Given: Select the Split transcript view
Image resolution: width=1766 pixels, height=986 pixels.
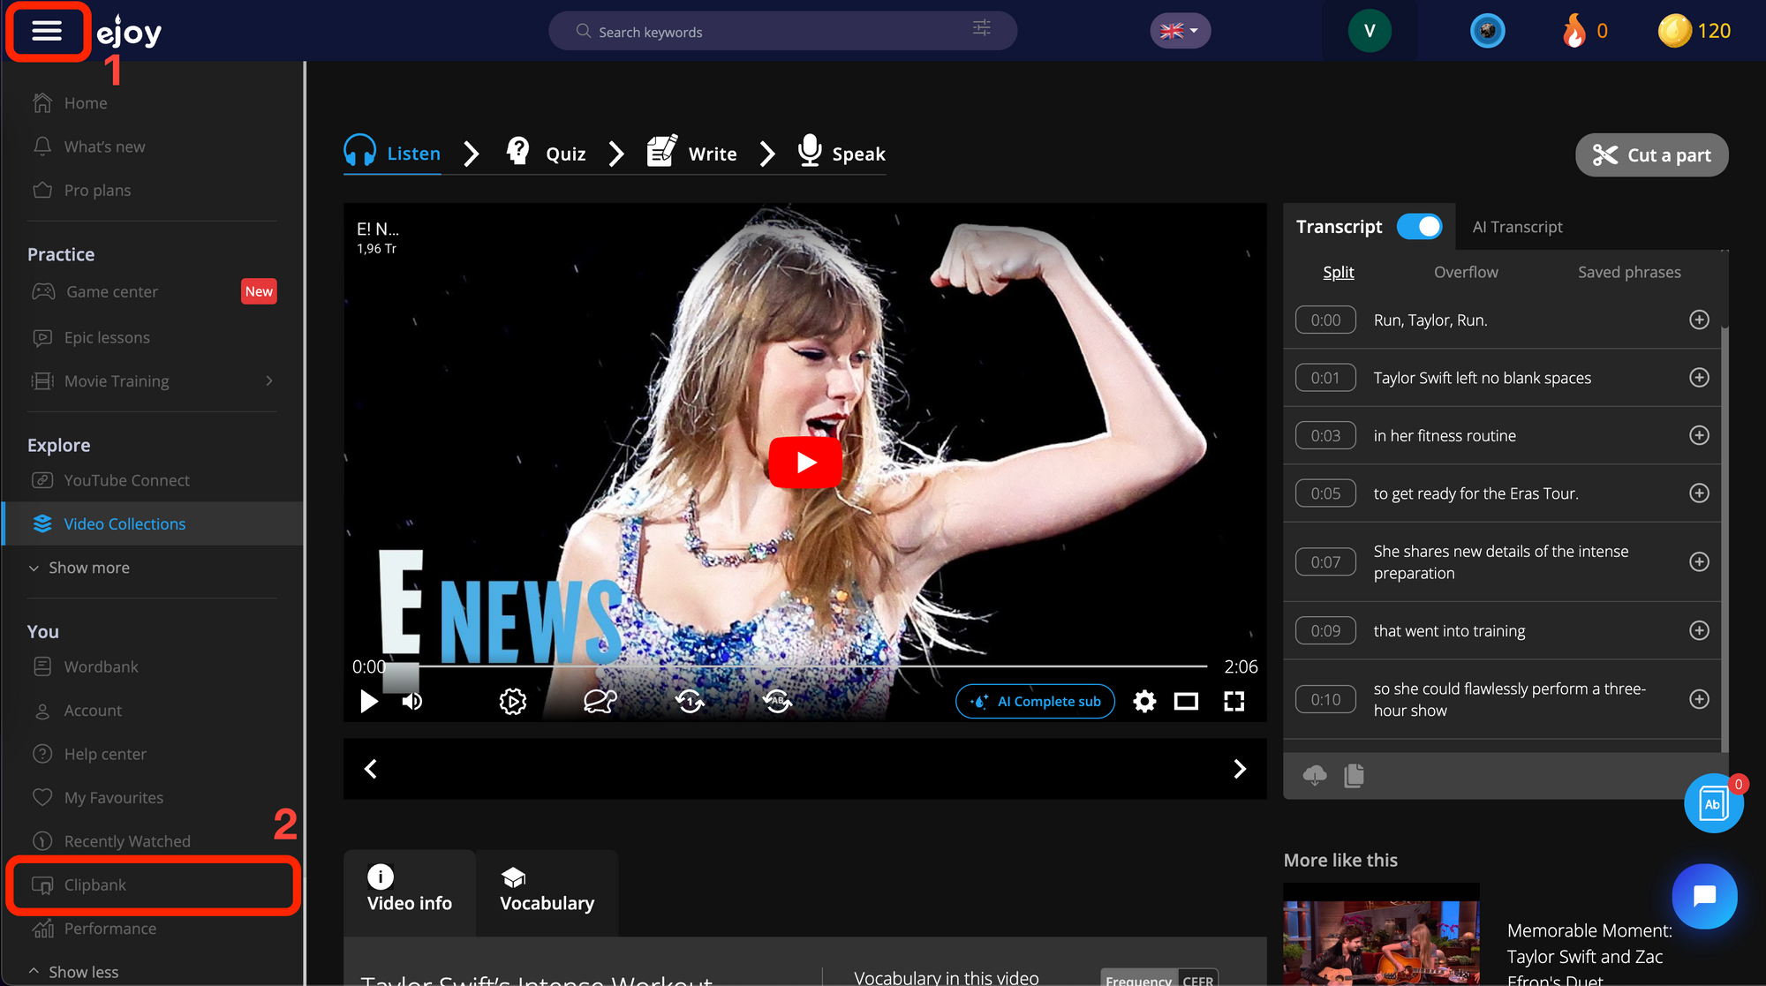Looking at the screenshot, I should (1339, 272).
